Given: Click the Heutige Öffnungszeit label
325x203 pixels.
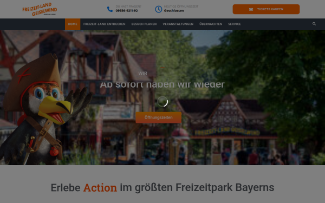Looking at the screenshot, I should coord(181,6).
